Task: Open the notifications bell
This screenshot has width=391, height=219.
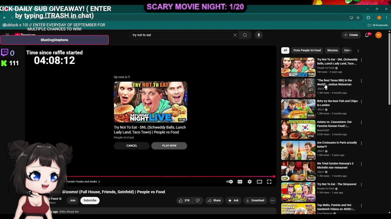Action: tap(367, 35)
